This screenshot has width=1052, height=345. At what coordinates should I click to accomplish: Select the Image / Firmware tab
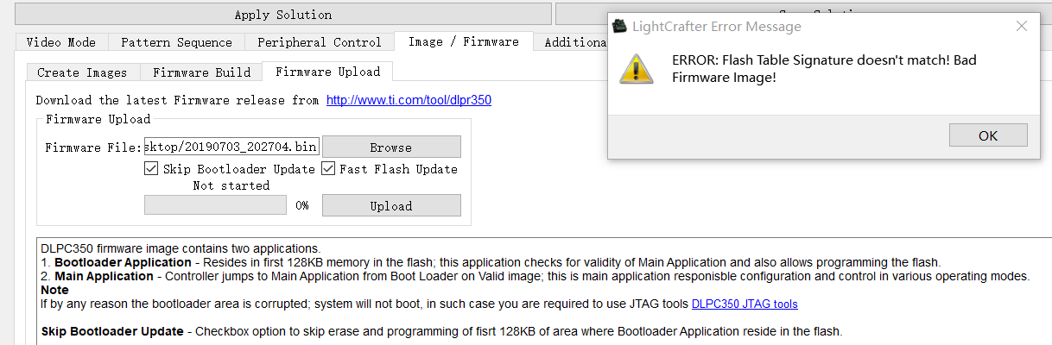click(463, 41)
